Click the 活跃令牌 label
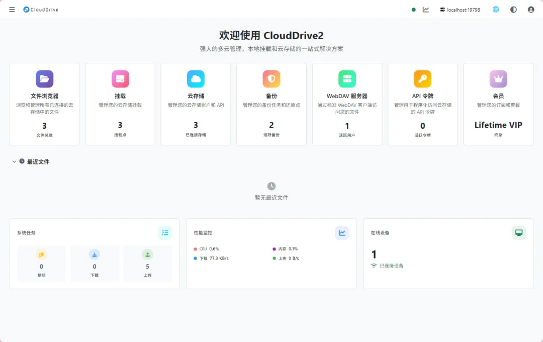The width and height of the screenshot is (543, 342). 422,135
